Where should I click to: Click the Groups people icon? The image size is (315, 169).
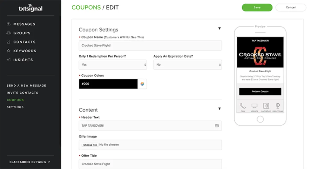(9, 33)
